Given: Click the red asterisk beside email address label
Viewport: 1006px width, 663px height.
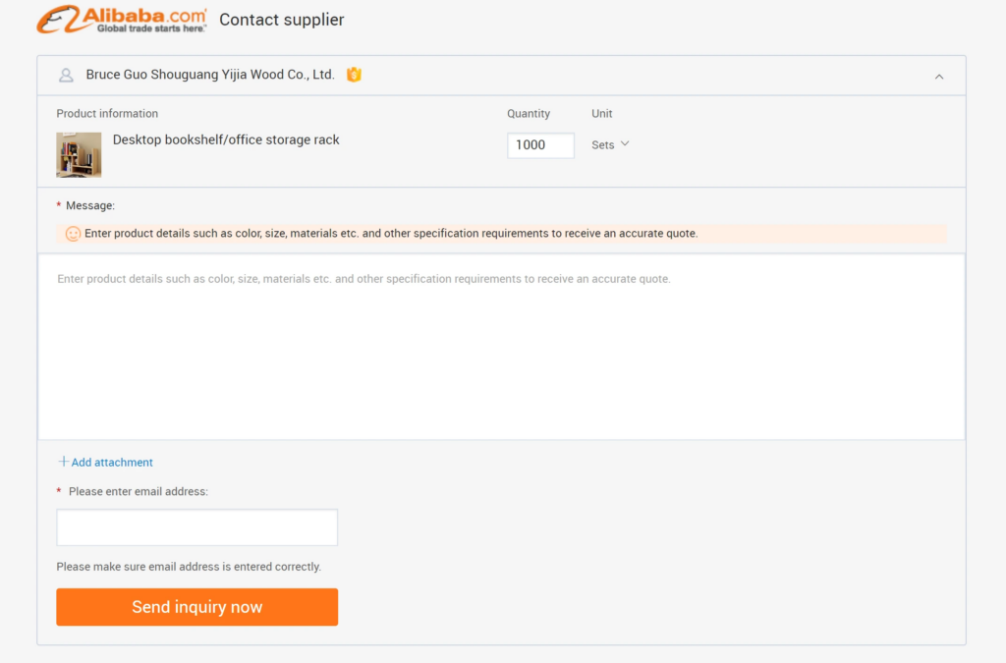Looking at the screenshot, I should [60, 491].
